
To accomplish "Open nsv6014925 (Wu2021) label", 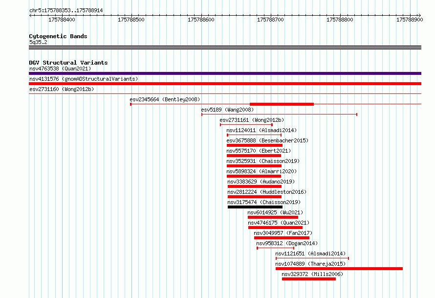I will 275,212.
